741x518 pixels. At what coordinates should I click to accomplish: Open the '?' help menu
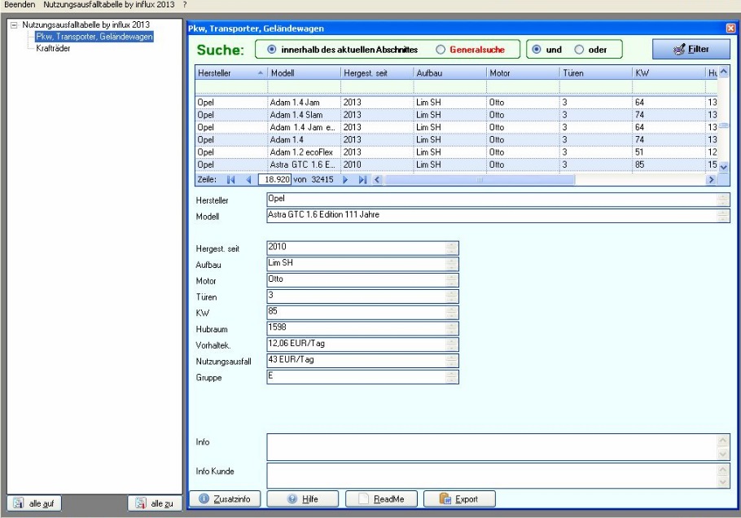[185, 5]
